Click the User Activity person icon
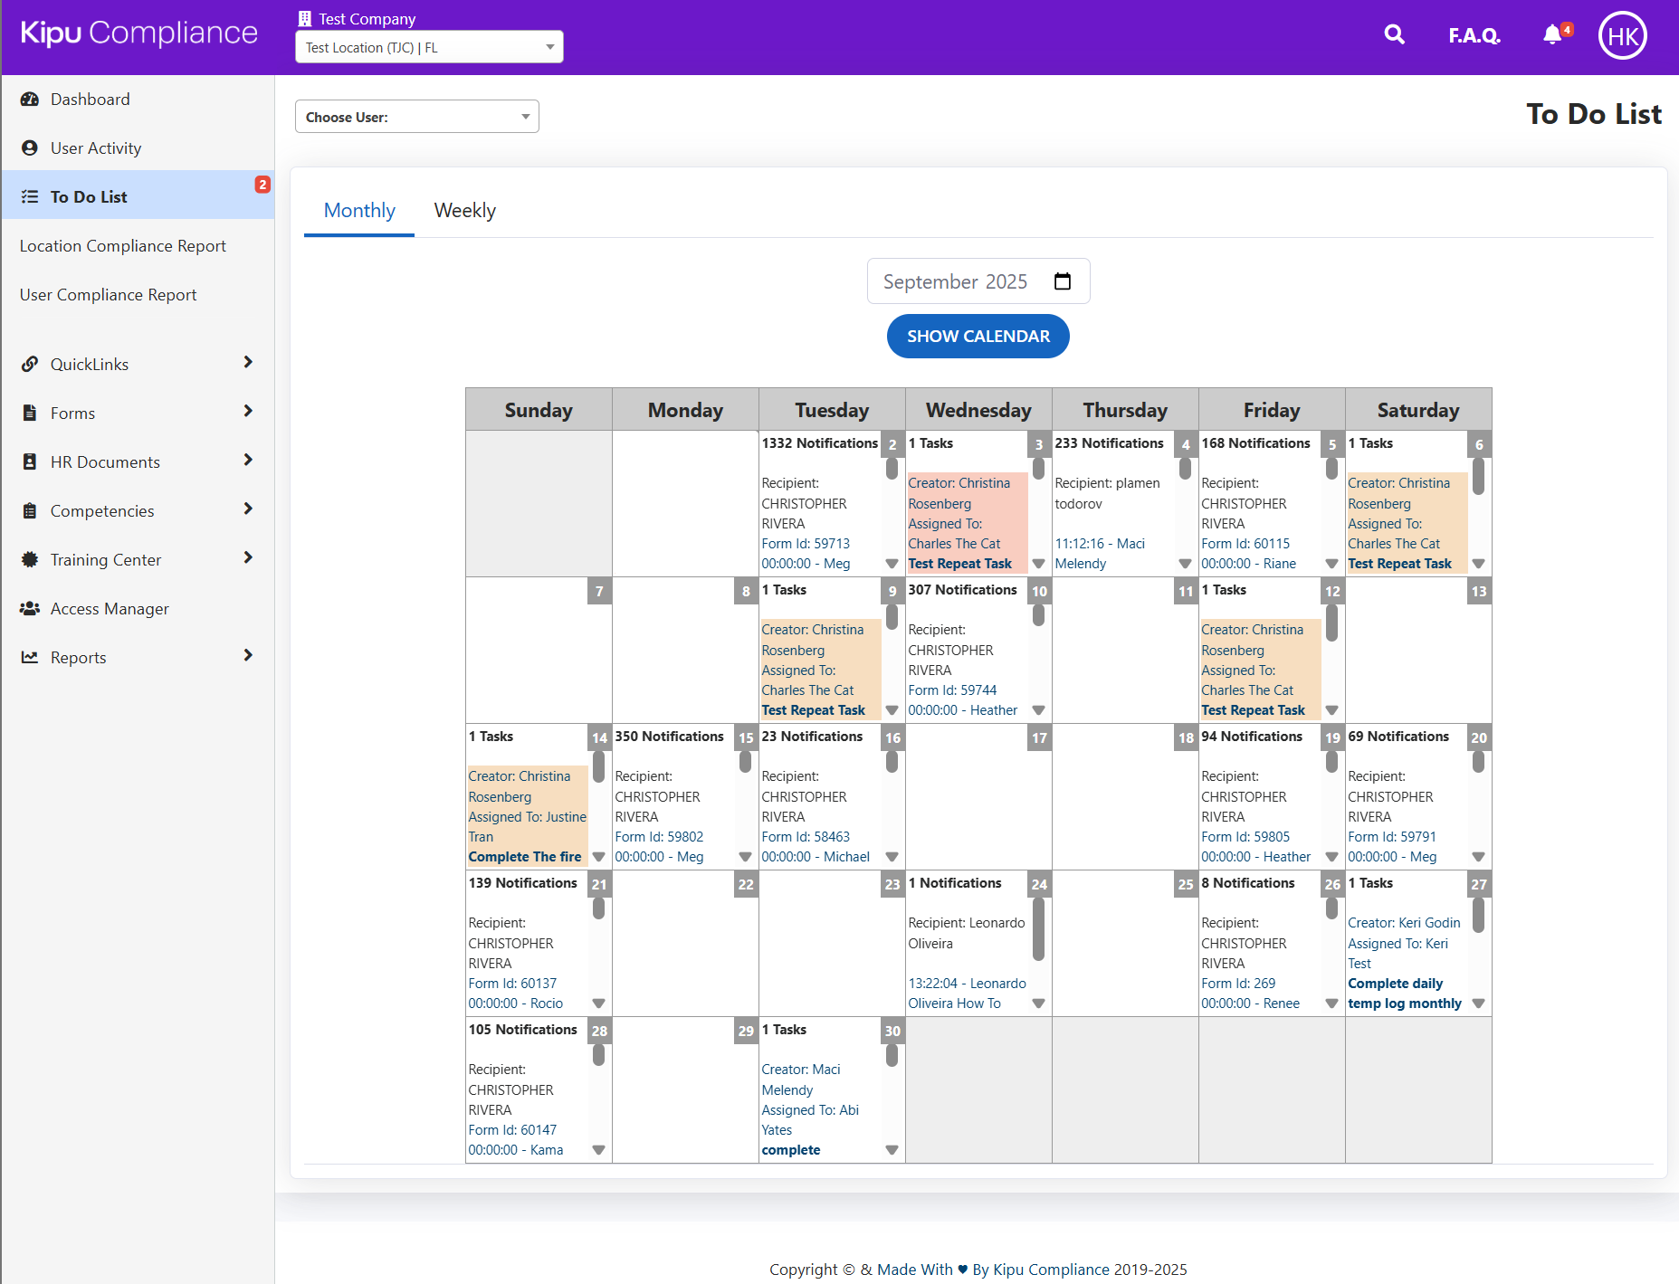1679x1284 pixels. [x=30, y=148]
